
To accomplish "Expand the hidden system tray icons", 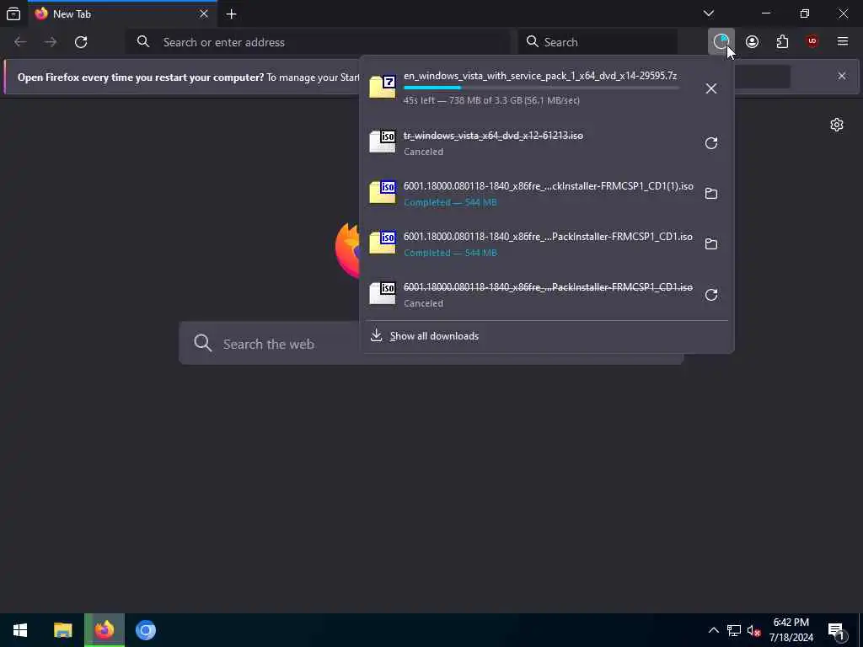I will pos(713,630).
